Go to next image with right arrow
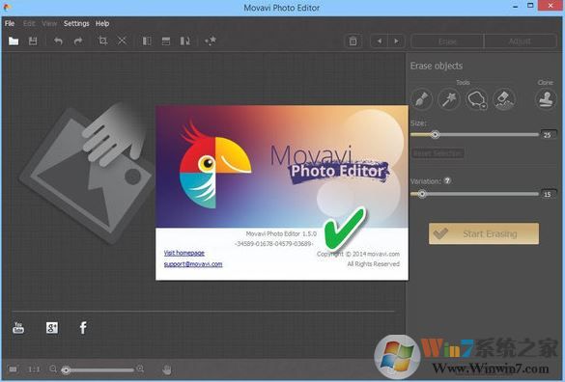This screenshot has width=565, height=382. (396, 41)
